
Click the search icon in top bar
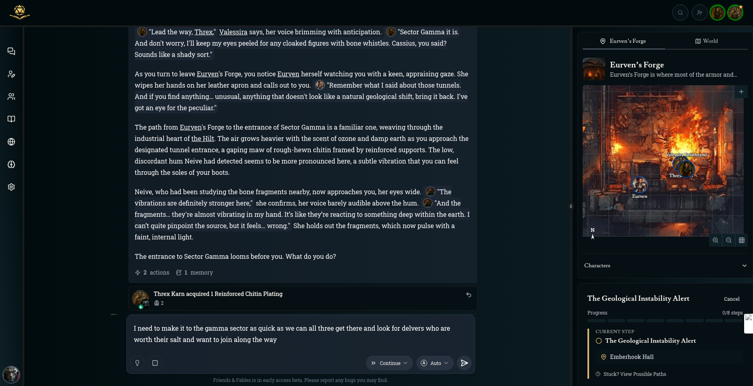pyautogui.click(x=680, y=13)
